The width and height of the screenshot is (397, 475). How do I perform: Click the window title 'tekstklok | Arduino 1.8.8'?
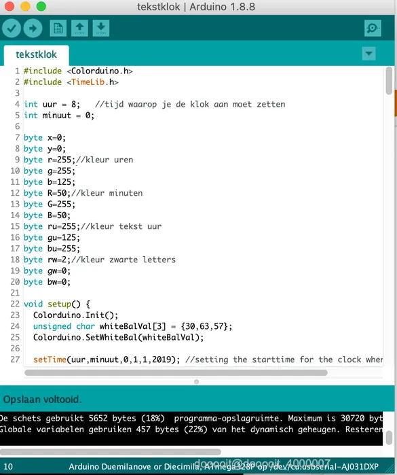tap(196, 7)
